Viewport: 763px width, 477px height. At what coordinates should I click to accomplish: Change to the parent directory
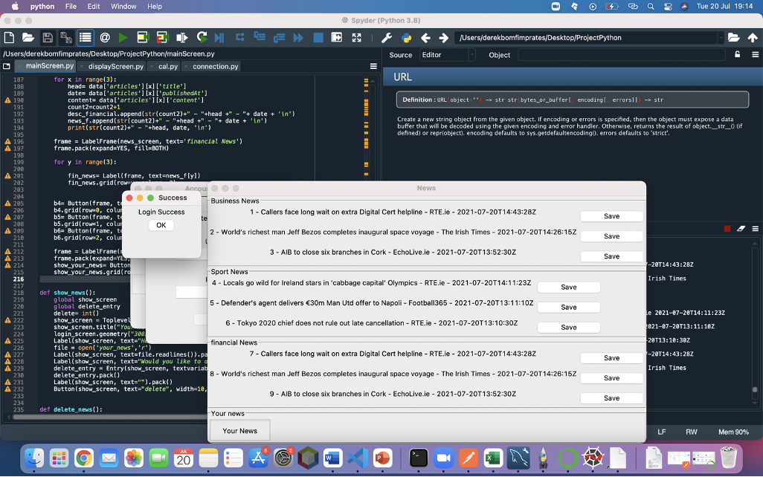click(x=753, y=37)
